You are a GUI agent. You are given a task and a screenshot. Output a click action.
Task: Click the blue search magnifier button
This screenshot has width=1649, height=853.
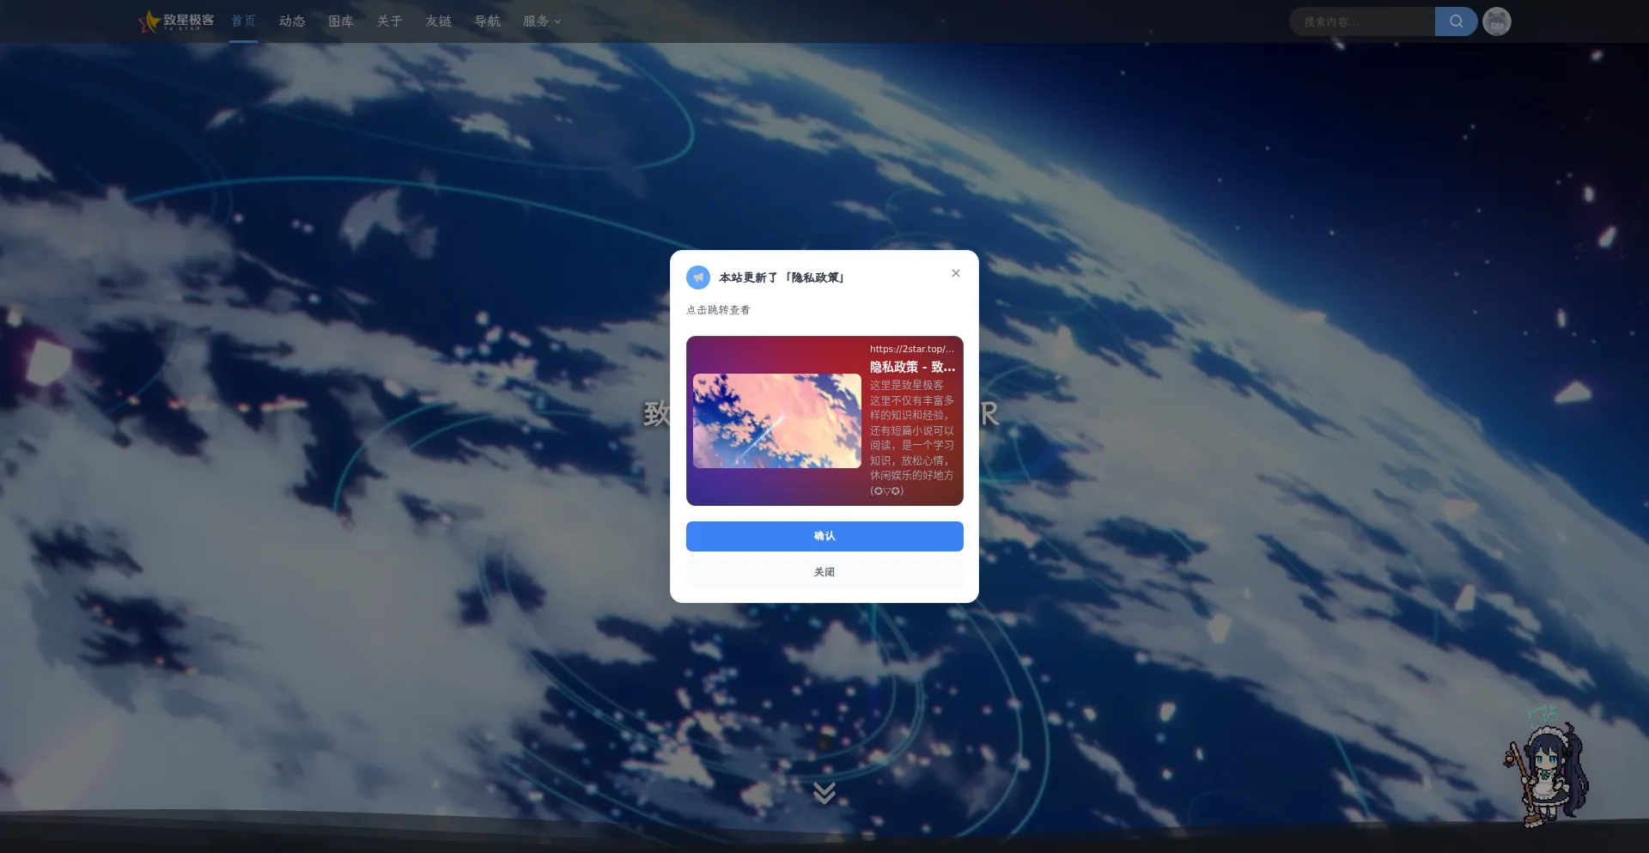pos(1456,21)
